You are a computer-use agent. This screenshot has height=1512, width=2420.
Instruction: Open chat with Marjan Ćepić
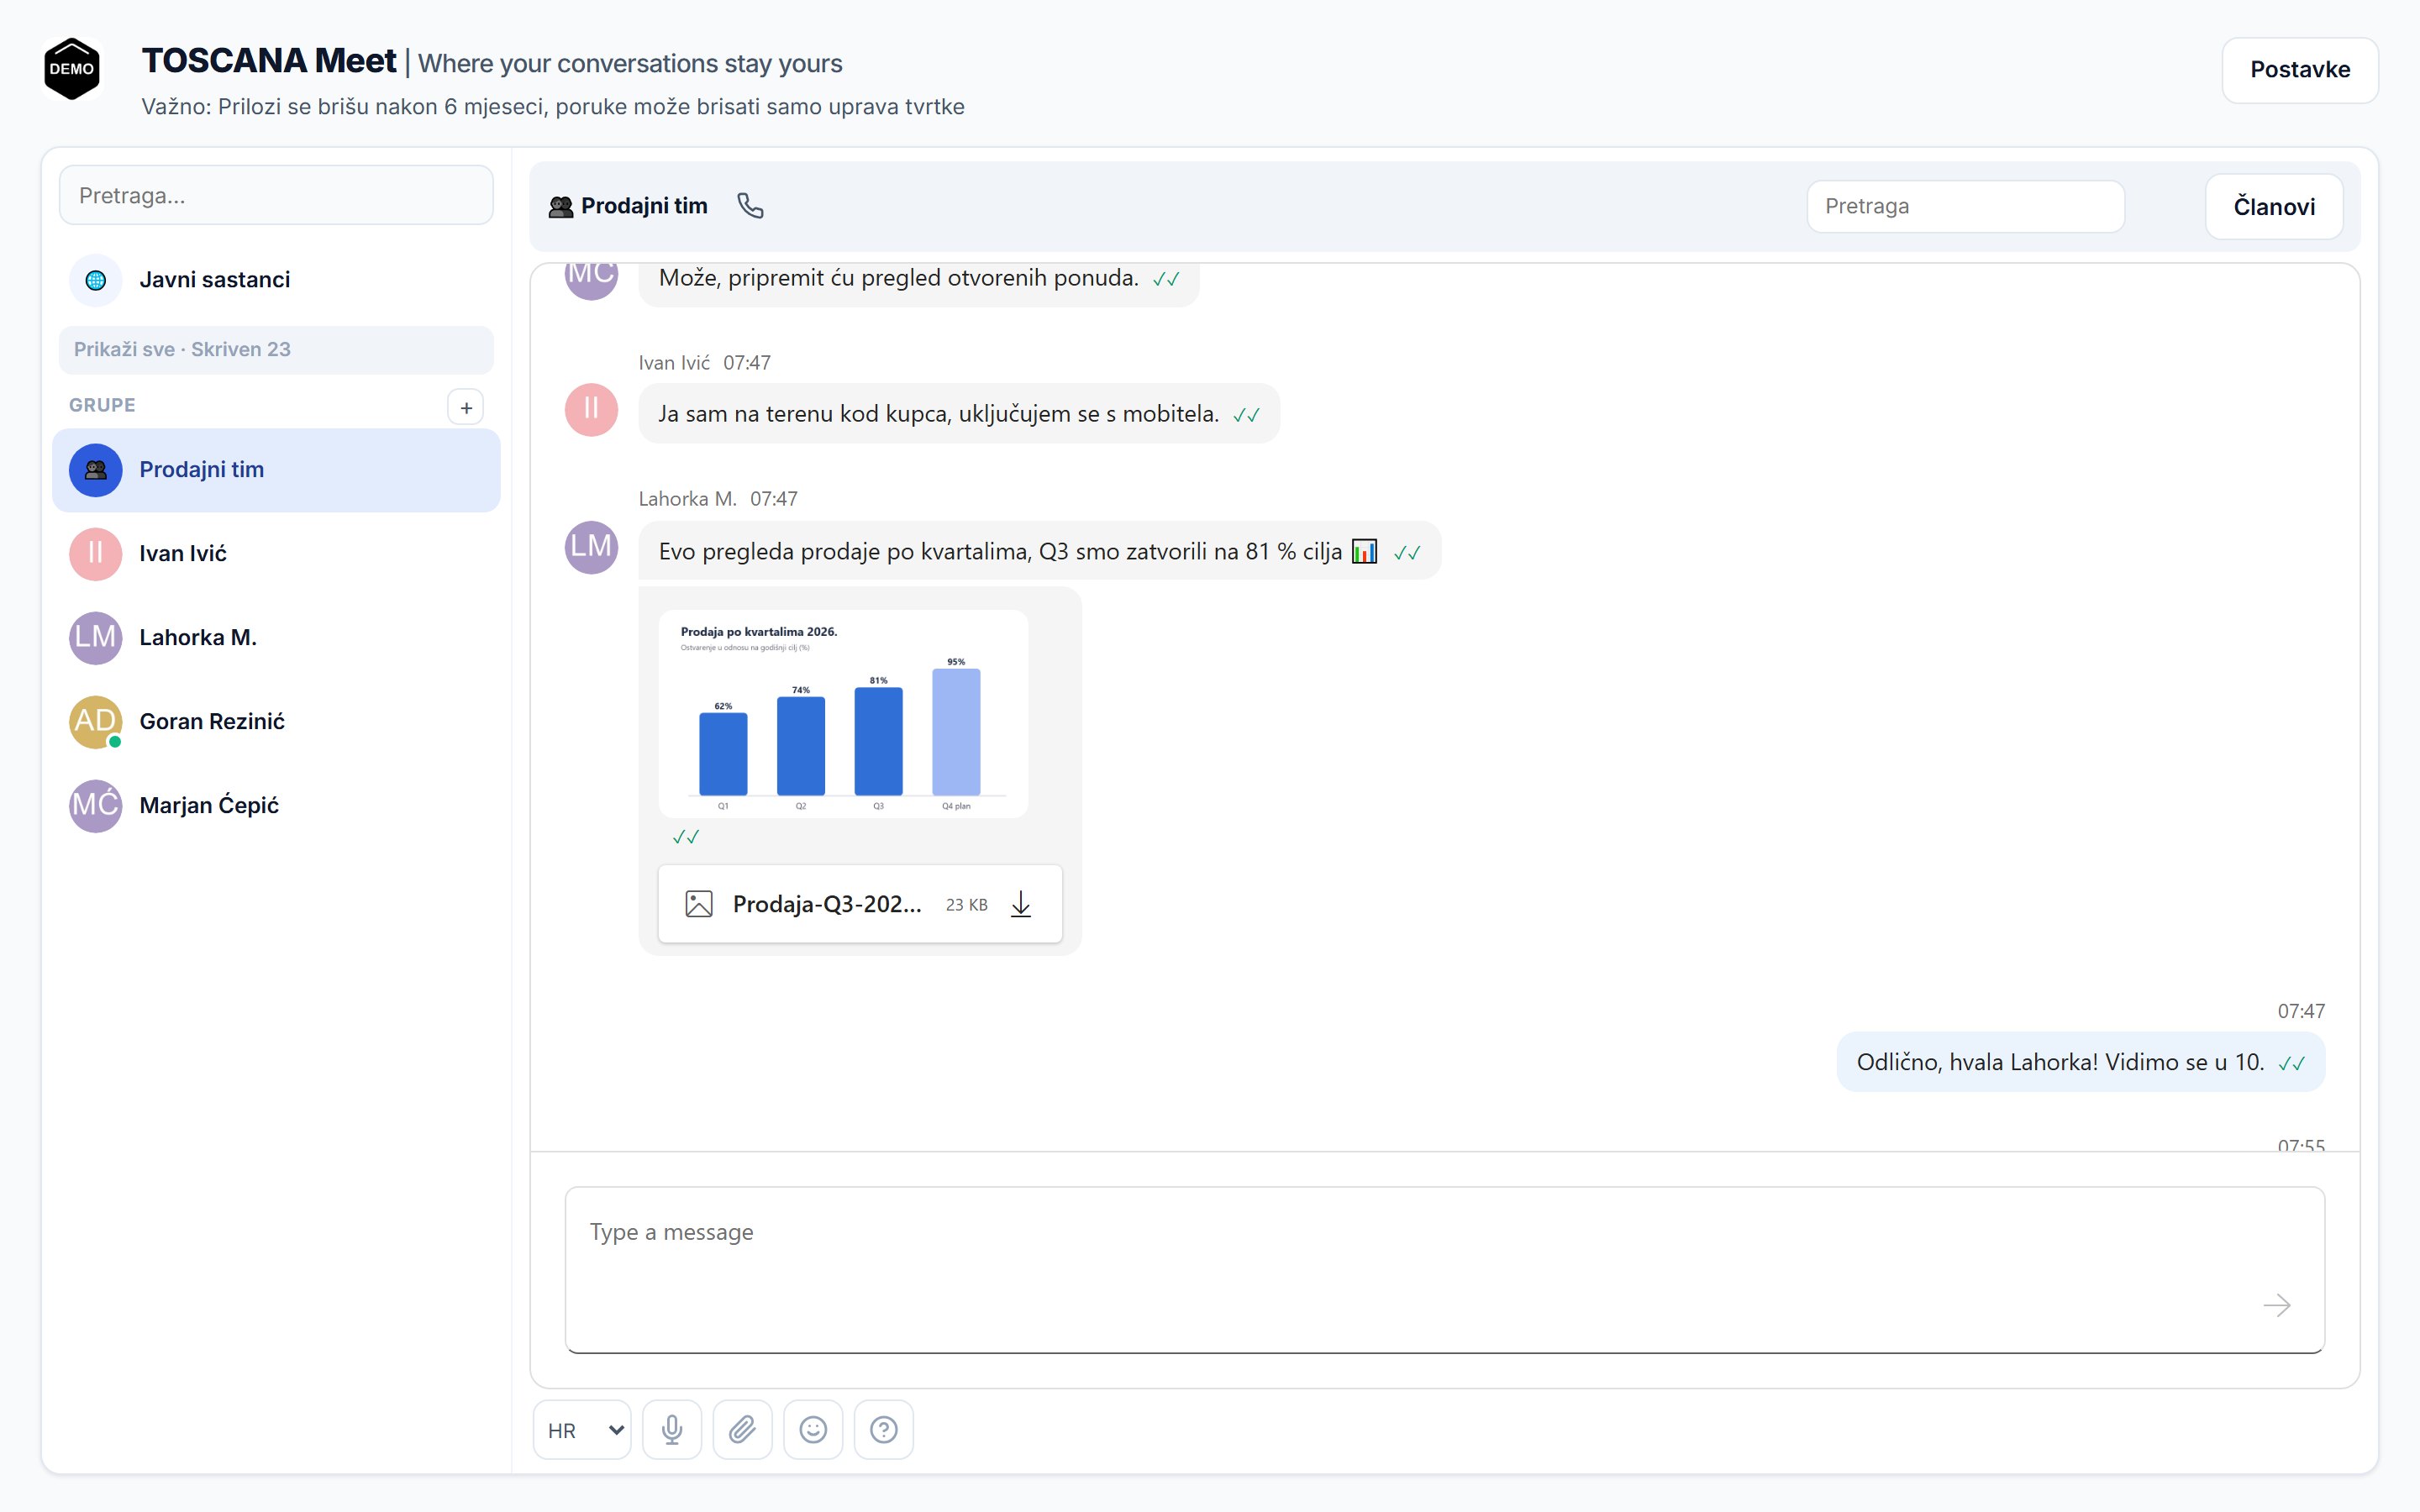276,806
